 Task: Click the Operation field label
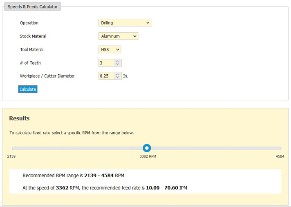point(29,23)
